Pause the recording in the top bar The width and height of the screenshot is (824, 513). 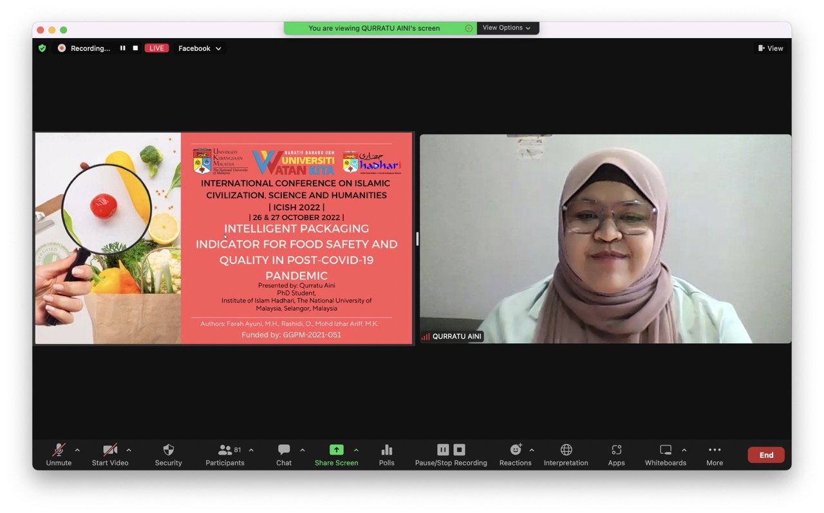[x=122, y=48]
